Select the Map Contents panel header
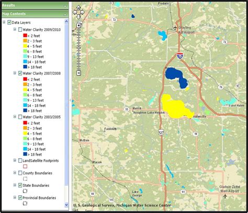248x213 pixels. [35, 14]
